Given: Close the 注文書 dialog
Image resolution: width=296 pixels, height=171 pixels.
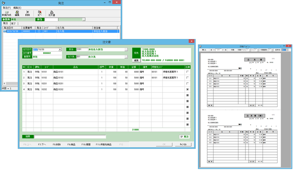Looking at the screenshot, I should point(191,41).
